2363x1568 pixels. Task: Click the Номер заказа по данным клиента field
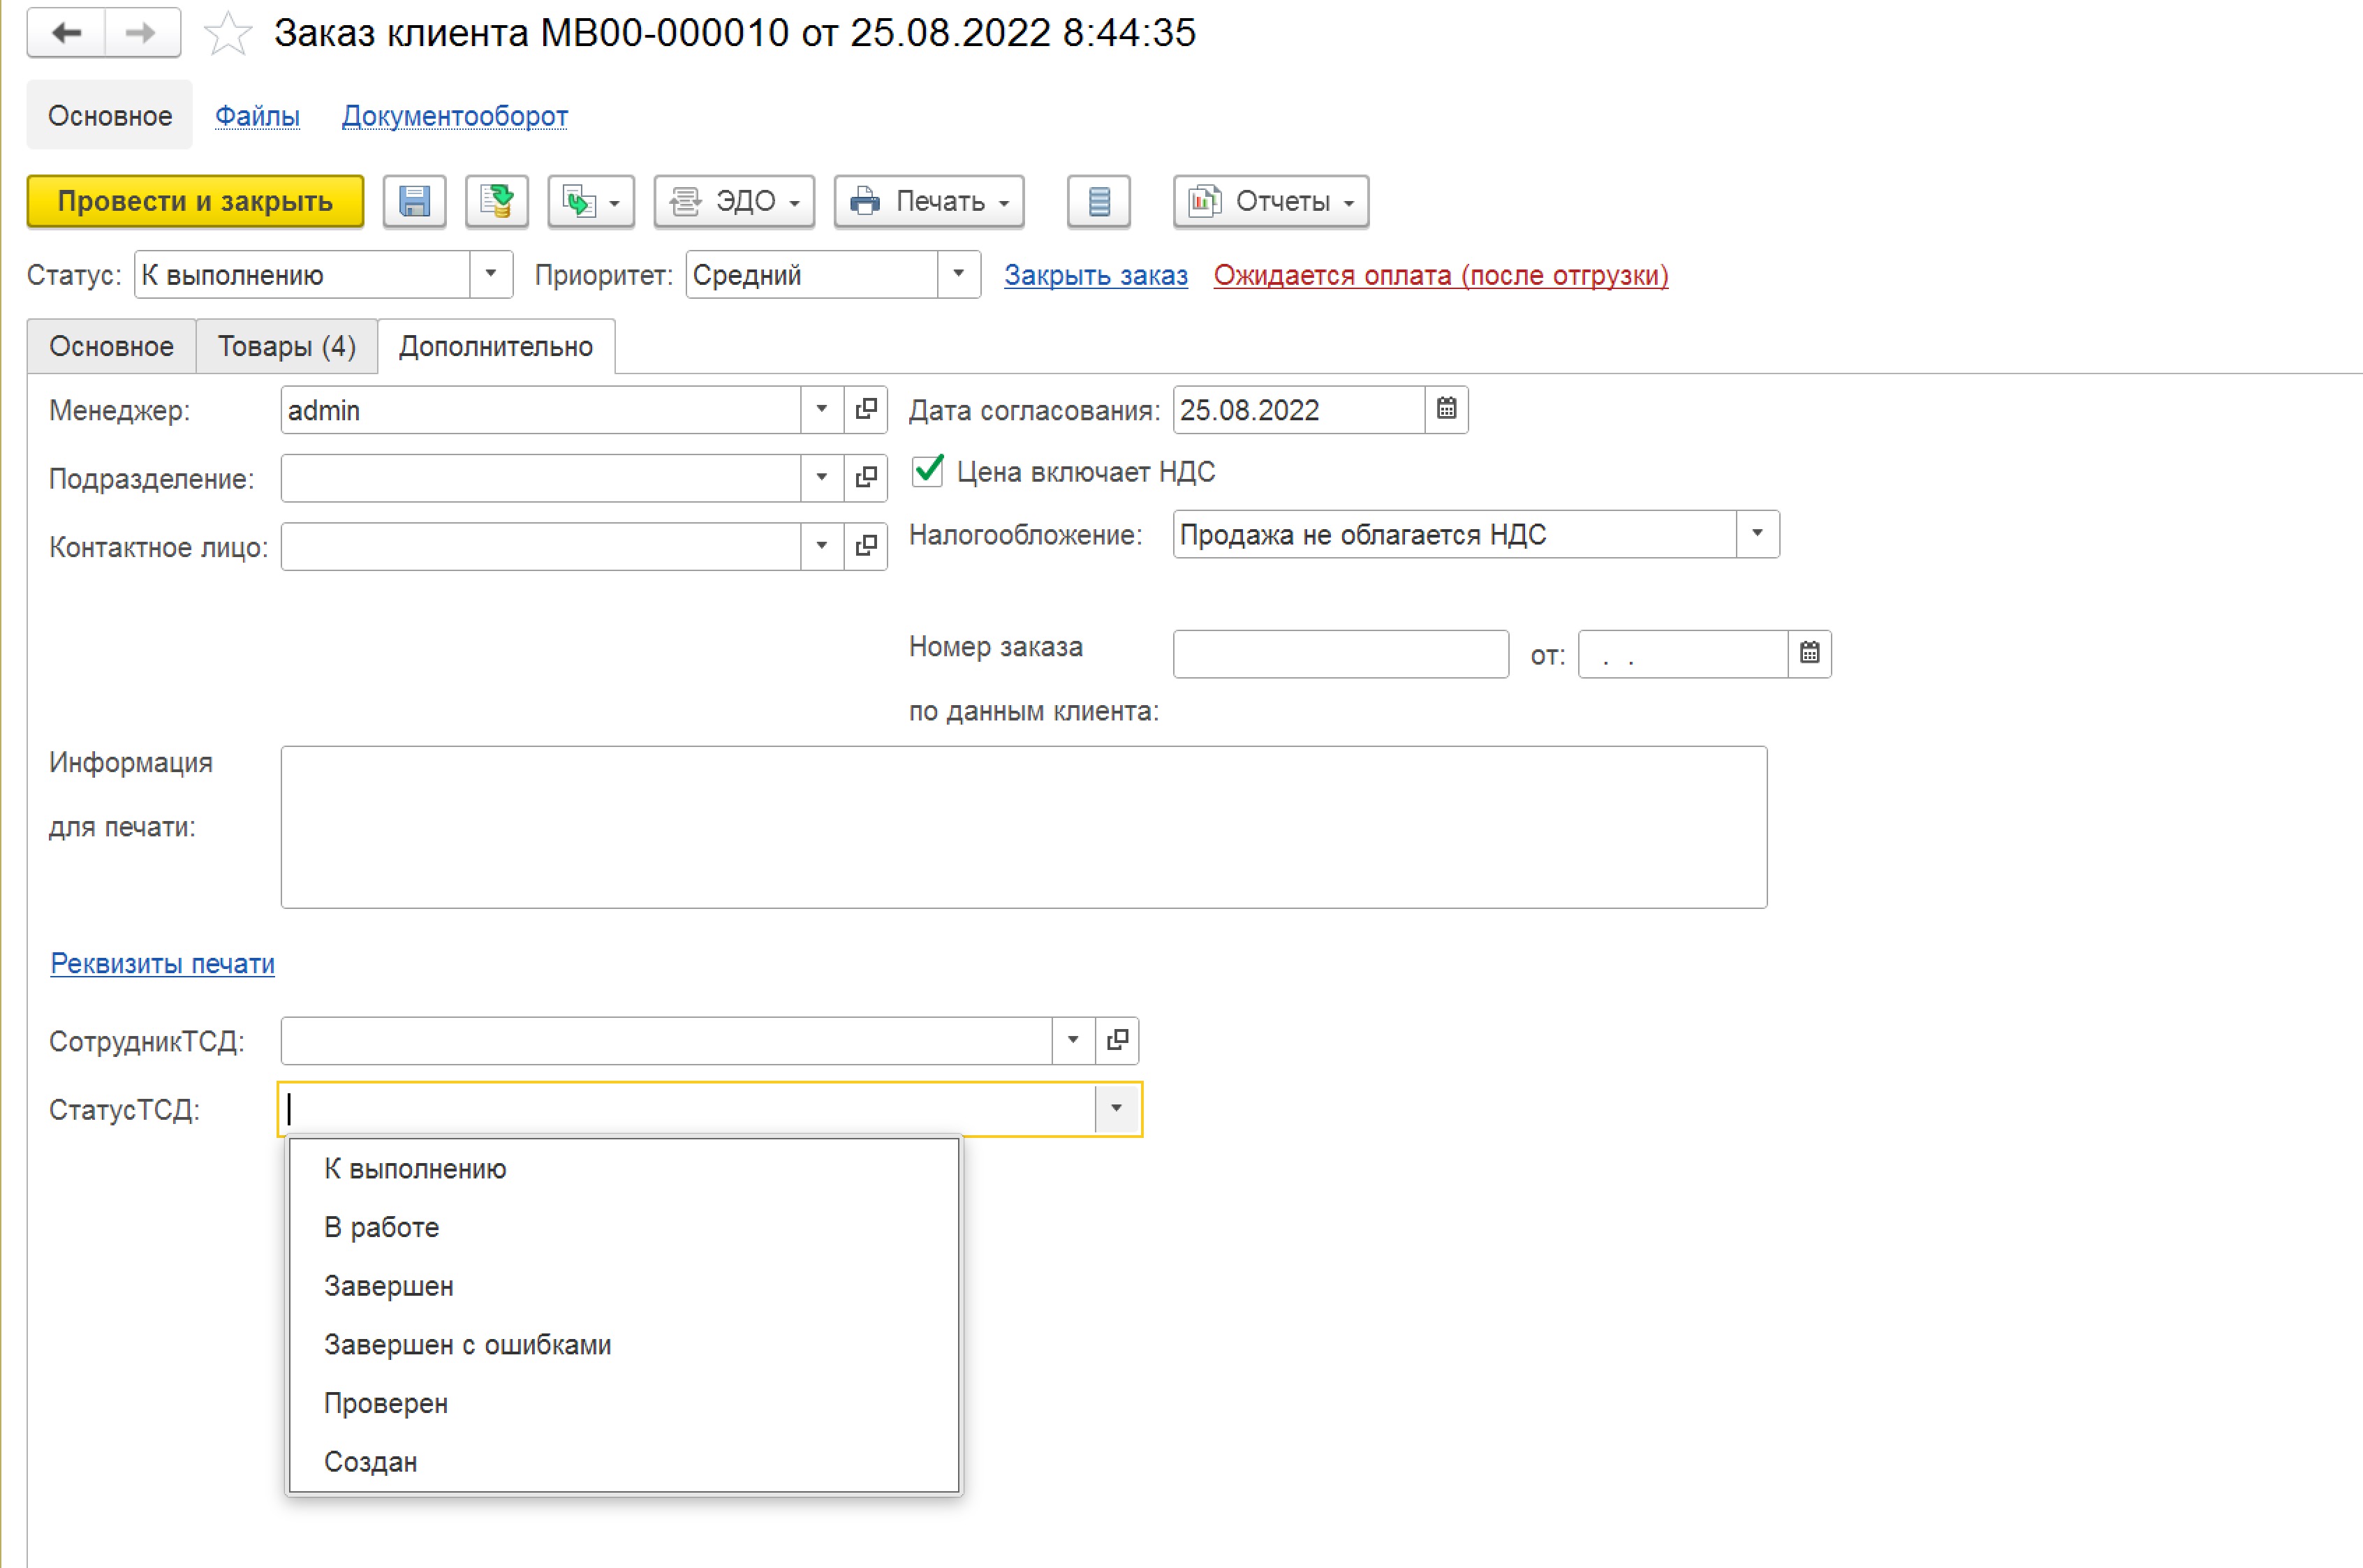[1341, 654]
